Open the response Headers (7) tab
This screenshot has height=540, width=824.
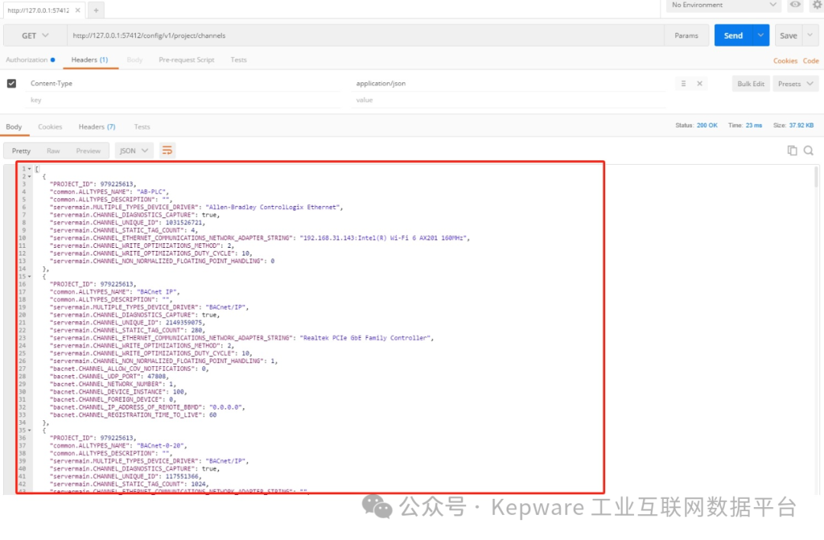(x=97, y=127)
